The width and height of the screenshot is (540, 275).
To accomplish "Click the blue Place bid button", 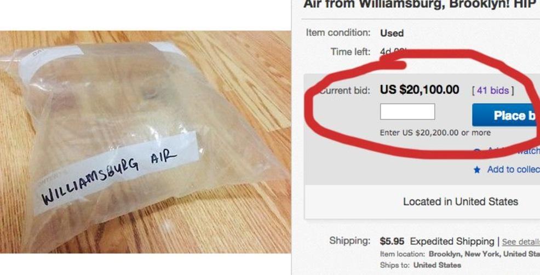I will (x=506, y=114).
